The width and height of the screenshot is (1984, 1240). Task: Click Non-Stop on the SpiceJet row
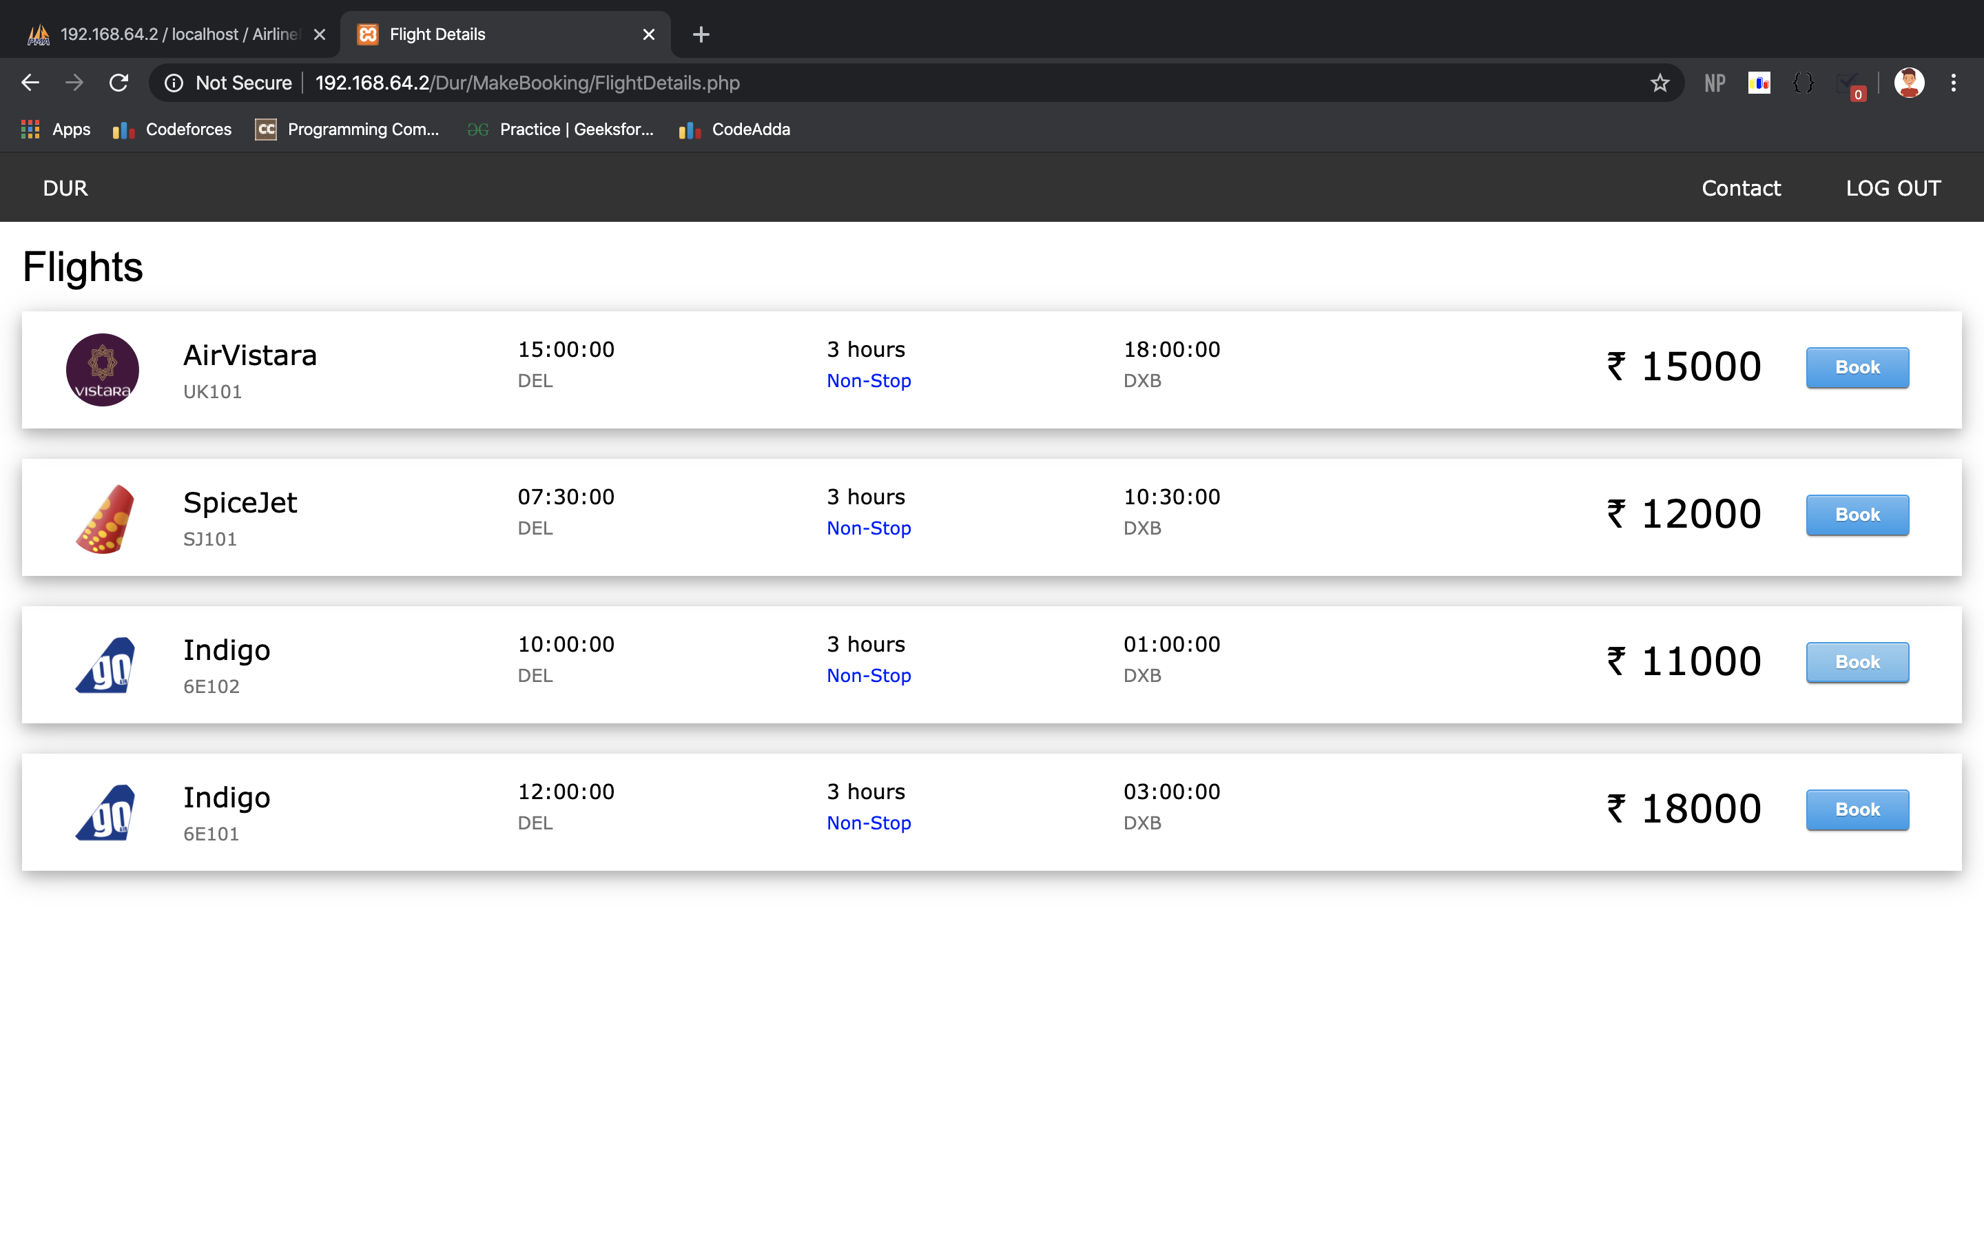click(x=869, y=528)
